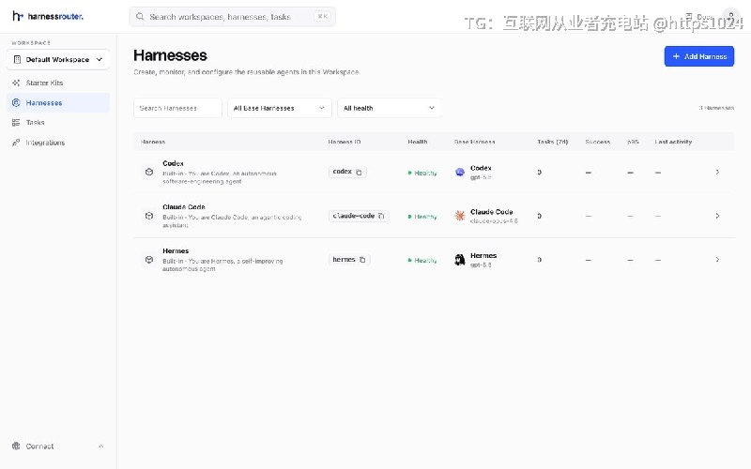Screen dimensions: 751x469
Task: Open the All Base Harnesses filter
Action: (x=280, y=108)
